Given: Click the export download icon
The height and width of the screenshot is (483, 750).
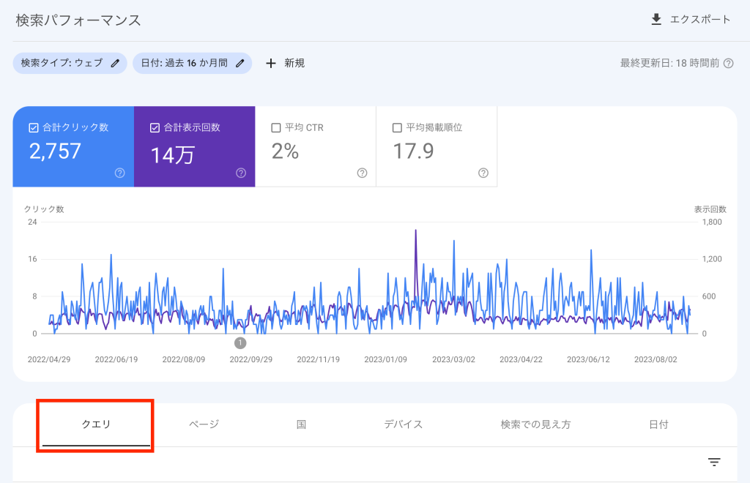Looking at the screenshot, I should (656, 20).
